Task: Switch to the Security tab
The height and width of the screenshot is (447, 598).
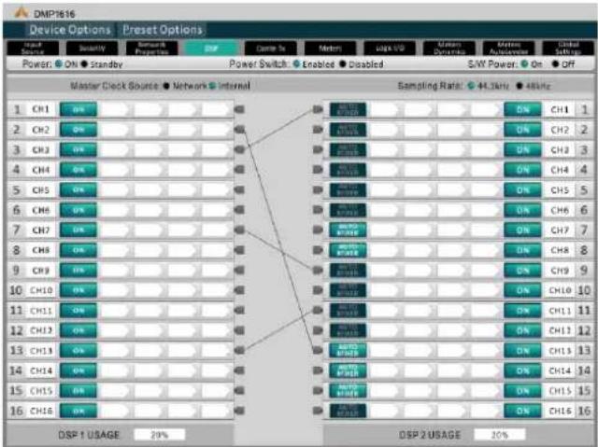Action: (x=92, y=49)
